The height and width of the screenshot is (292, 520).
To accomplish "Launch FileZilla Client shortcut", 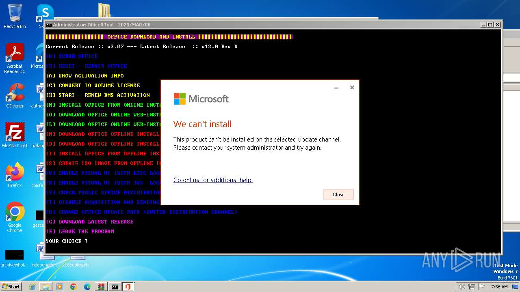I will 15,135.
